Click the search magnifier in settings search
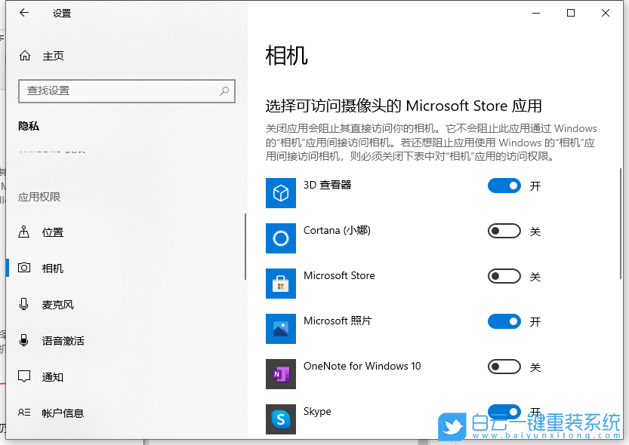Viewport: 629px width, 445px height. [x=224, y=91]
